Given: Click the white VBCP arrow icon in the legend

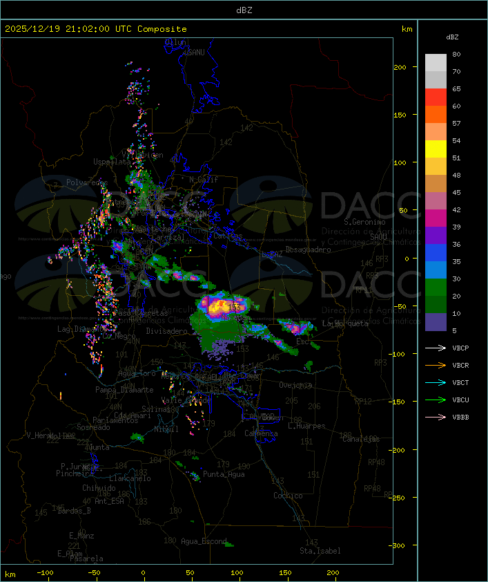Looking at the screenshot, I should point(436,348).
